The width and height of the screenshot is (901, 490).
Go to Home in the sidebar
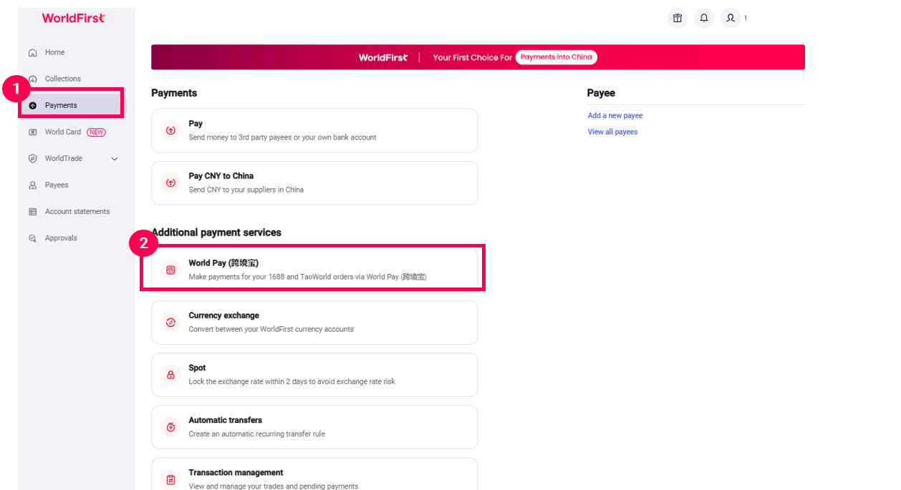point(54,52)
